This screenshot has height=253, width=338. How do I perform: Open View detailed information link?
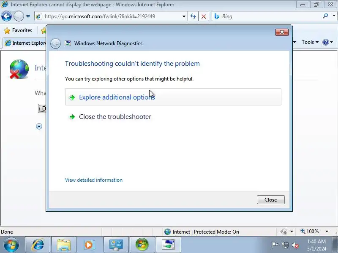[x=94, y=180]
